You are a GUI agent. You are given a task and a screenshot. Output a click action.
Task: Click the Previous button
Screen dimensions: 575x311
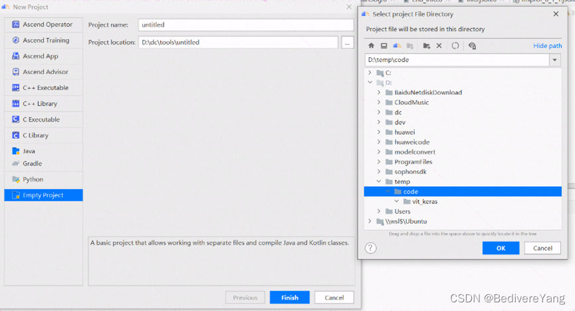click(x=245, y=298)
